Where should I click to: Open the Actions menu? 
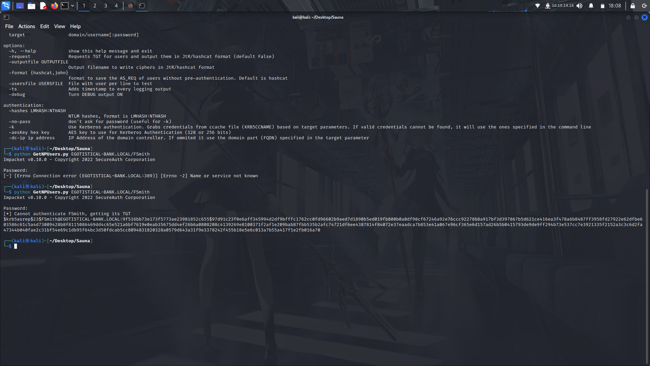coord(26,26)
